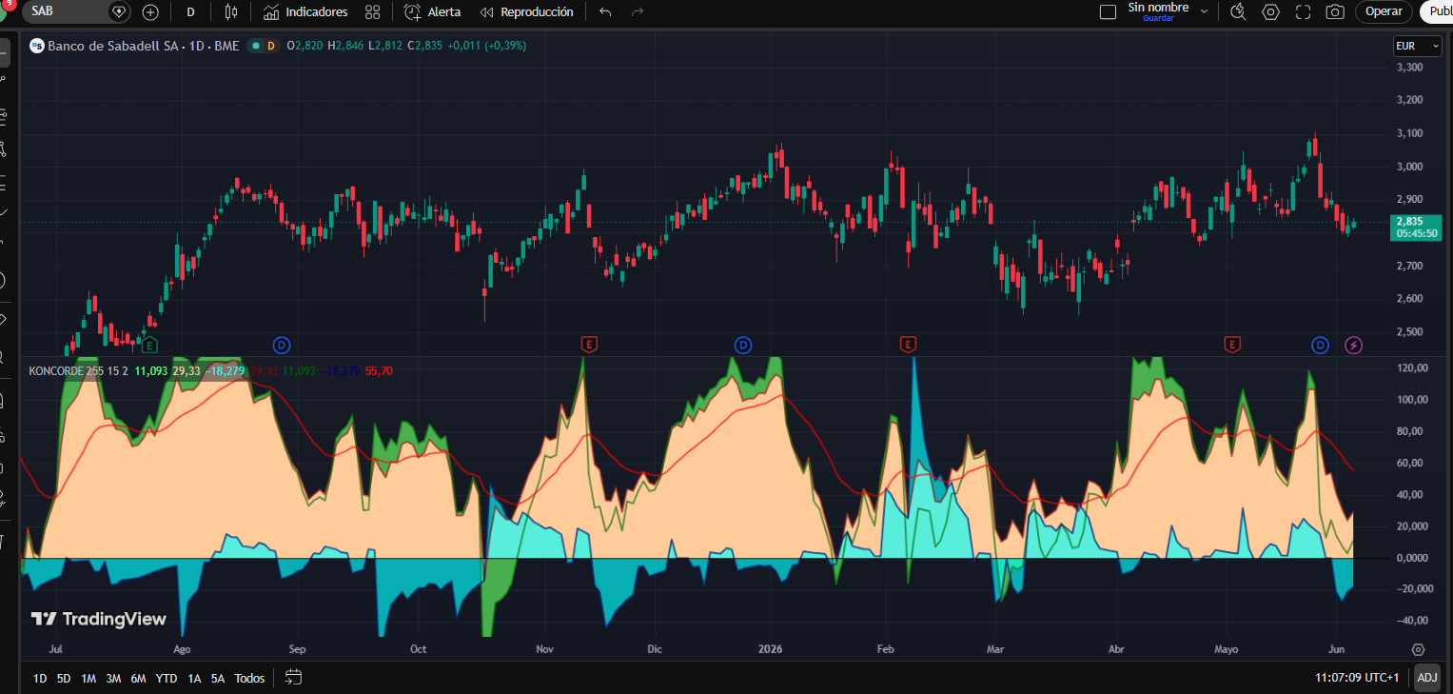Select the YTD time range

167,679
